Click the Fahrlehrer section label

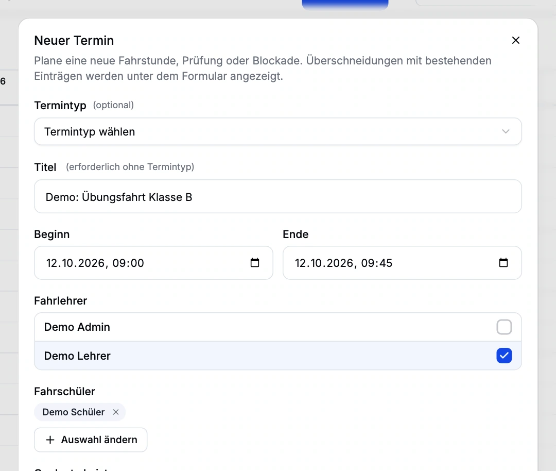[x=61, y=300]
